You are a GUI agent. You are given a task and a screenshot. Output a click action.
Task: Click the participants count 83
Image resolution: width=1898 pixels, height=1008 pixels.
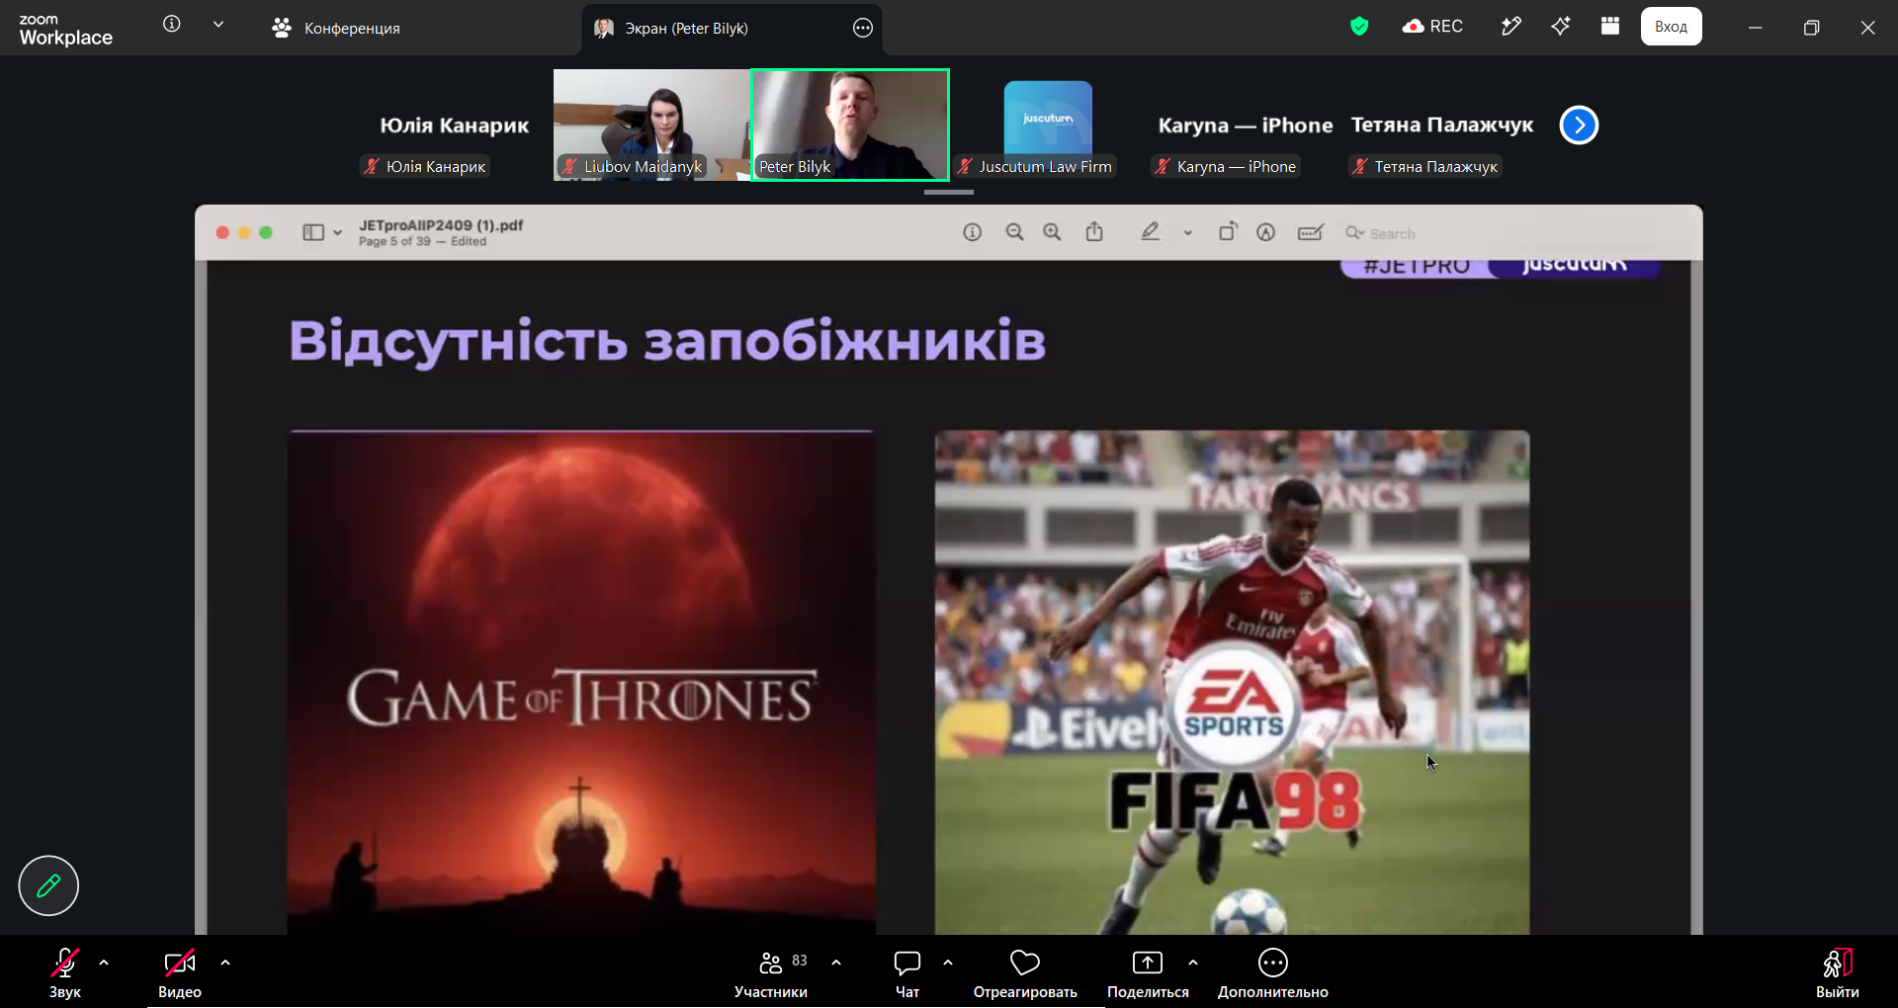coord(800,961)
